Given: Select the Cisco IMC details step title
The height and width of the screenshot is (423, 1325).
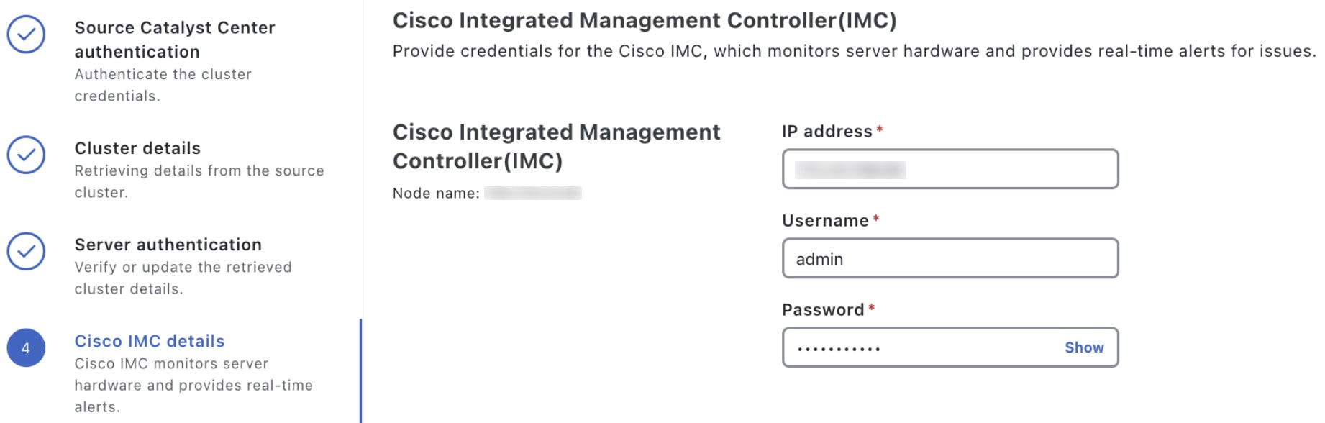Looking at the screenshot, I should click(x=150, y=341).
